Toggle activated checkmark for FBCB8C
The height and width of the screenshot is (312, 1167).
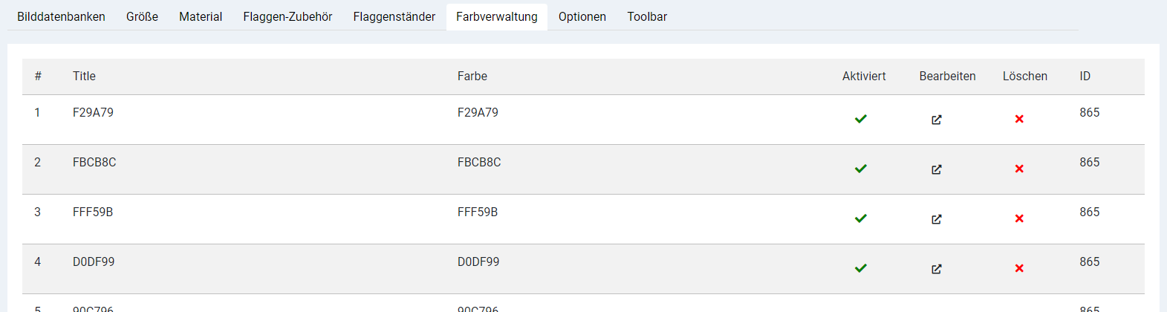tap(861, 169)
